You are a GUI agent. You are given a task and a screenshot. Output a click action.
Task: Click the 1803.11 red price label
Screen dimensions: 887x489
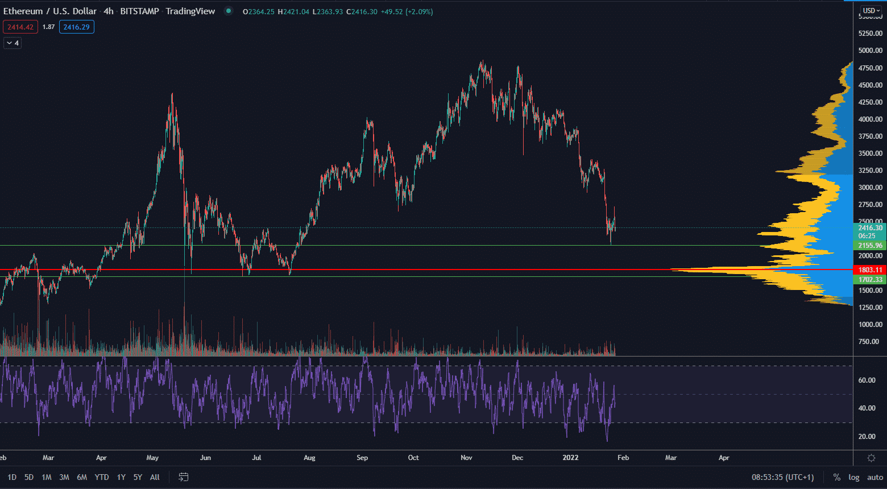point(870,270)
